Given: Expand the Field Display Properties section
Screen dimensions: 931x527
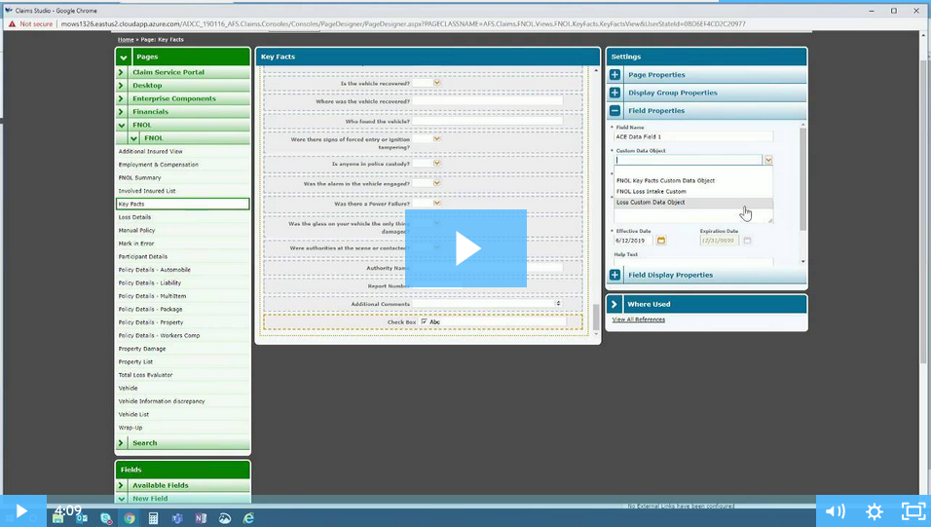Looking at the screenshot, I should pyautogui.click(x=615, y=275).
